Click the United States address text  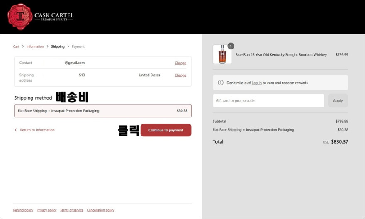(149, 75)
